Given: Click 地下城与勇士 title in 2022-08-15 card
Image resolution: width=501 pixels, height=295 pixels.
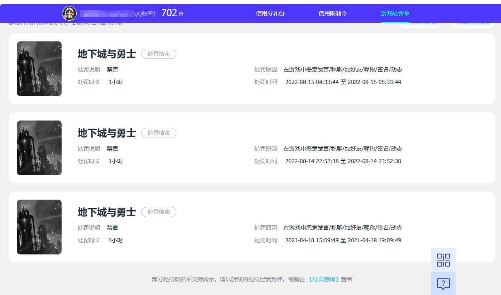Looking at the screenshot, I should pos(107,54).
